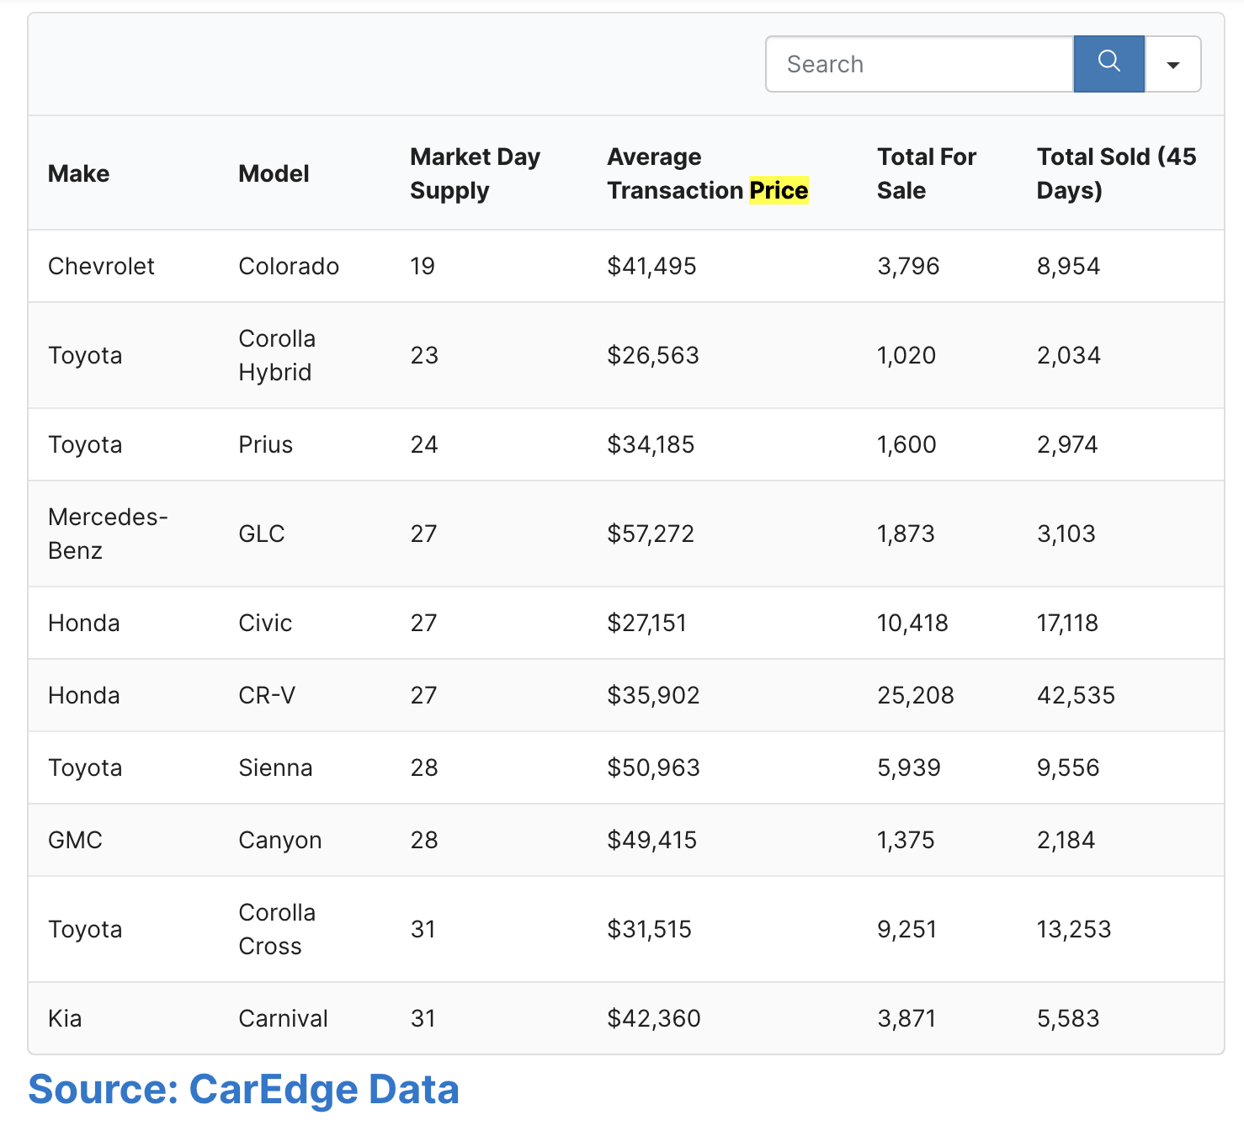The image size is (1244, 1131).
Task: Click the CR-V model cell
Action: (x=267, y=695)
